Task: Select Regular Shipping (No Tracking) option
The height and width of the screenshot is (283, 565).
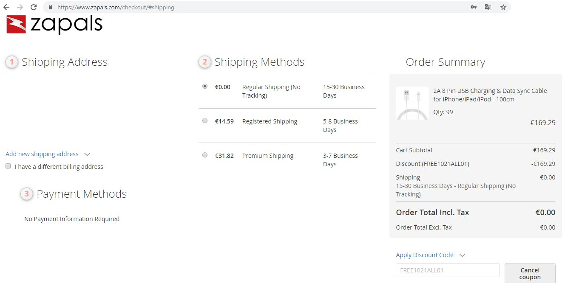Action: tap(205, 87)
